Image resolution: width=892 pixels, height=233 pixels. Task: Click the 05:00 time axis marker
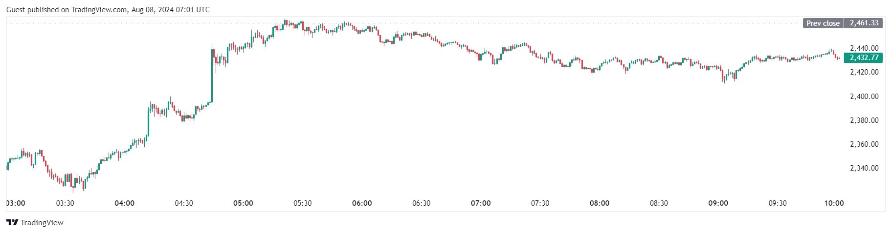pyautogui.click(x=243, y=203)
